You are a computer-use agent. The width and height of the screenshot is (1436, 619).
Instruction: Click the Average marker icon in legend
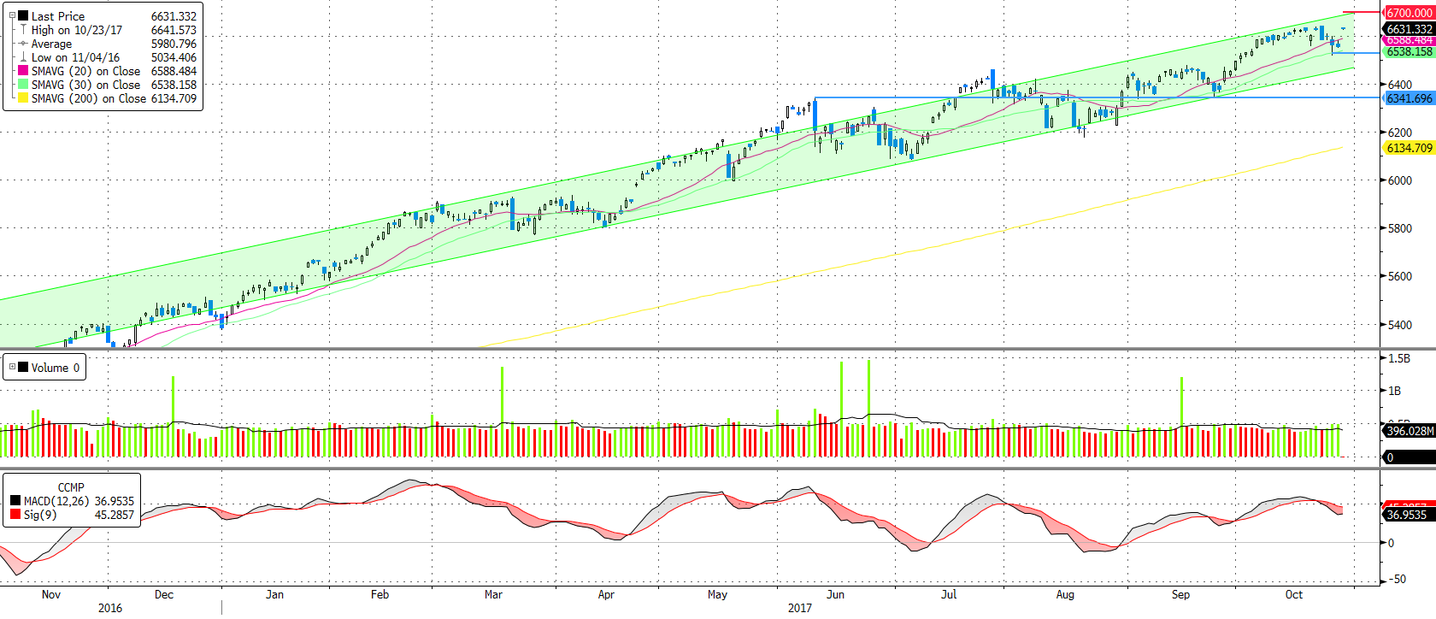[23, 44]
